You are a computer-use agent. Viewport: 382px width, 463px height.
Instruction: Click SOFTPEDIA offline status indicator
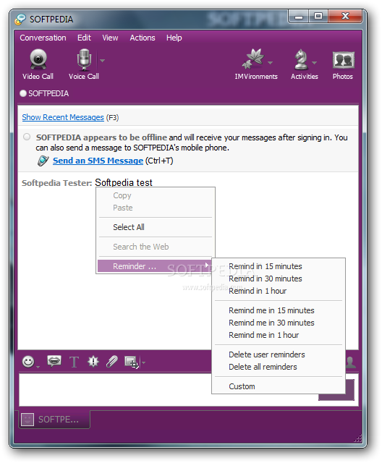pos(23,93)
